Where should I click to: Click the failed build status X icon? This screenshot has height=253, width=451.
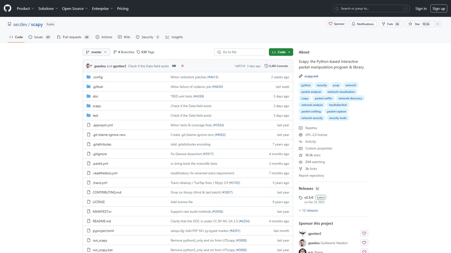pos(182,66)
